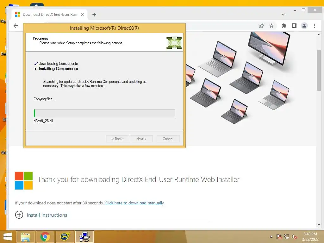Open the network tray icon
This screenshot has width=324, height=243.
click(287, 237)
